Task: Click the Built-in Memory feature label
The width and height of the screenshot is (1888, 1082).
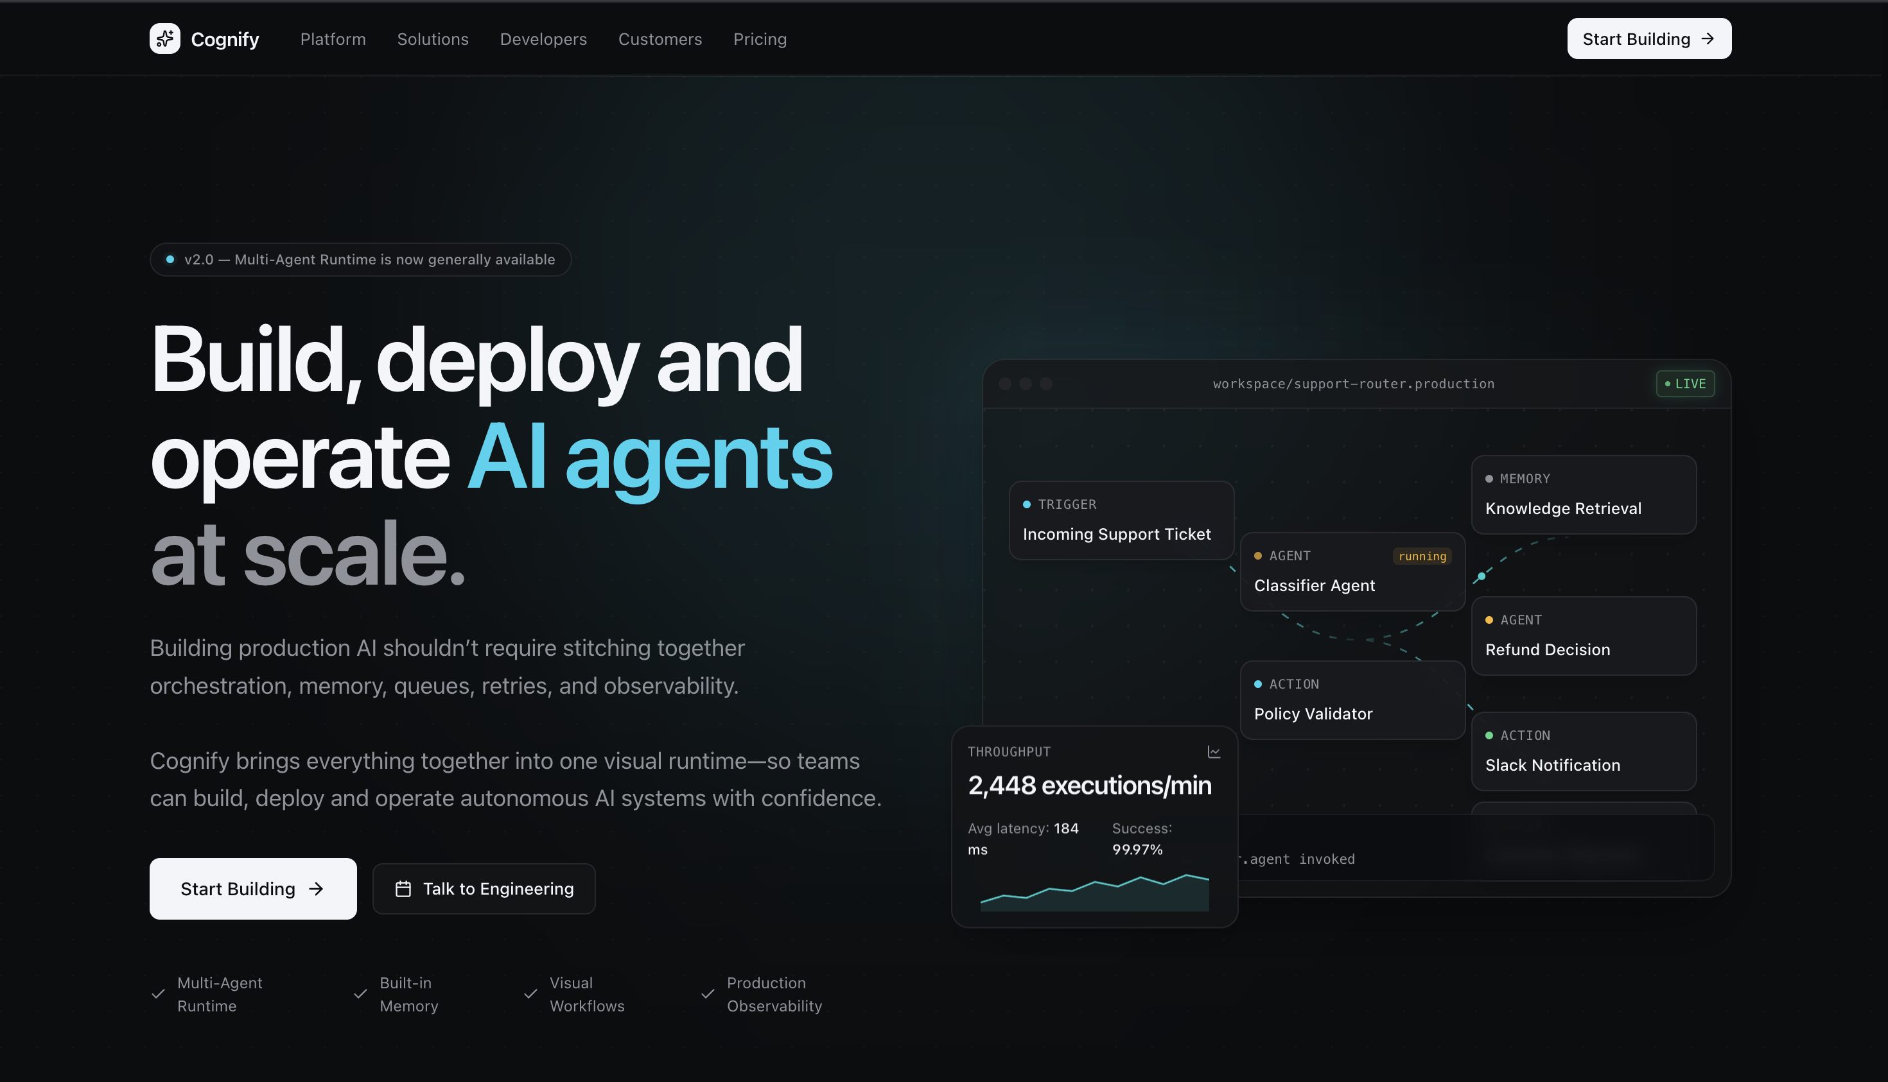Action: (408, 993)
